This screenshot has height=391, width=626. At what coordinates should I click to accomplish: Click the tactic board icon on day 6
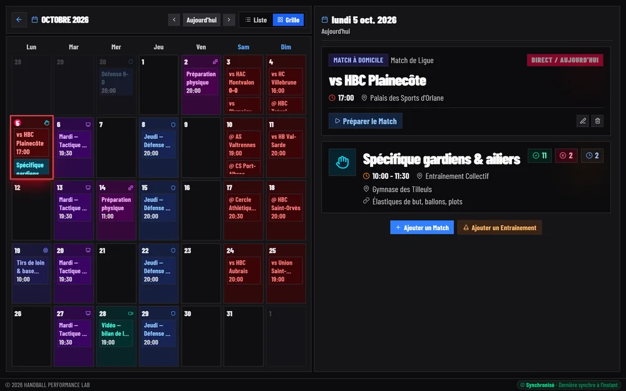coord(88,125)
